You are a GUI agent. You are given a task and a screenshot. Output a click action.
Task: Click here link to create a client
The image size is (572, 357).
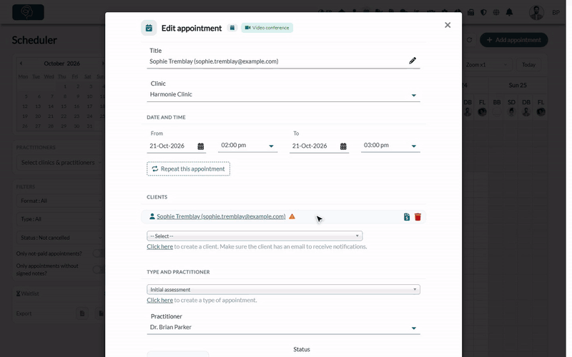(159, 246)
